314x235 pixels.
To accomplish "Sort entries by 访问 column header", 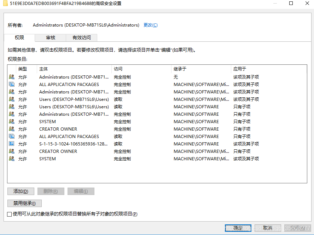I will [x=141, y=69].
